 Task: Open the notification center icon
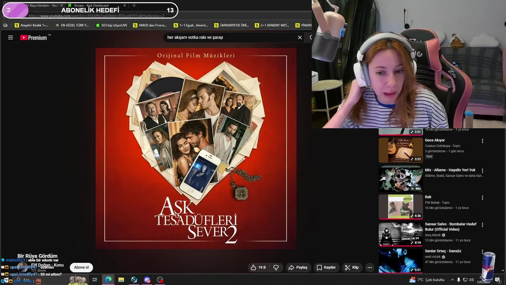point(498,280)
